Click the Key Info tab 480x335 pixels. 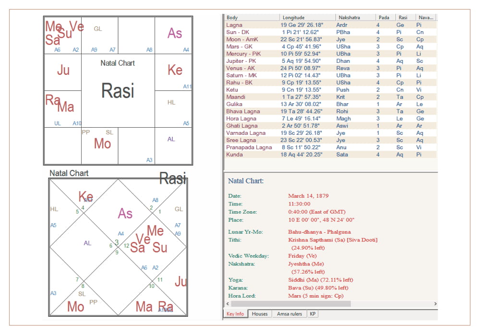click(x=235, y=314)
